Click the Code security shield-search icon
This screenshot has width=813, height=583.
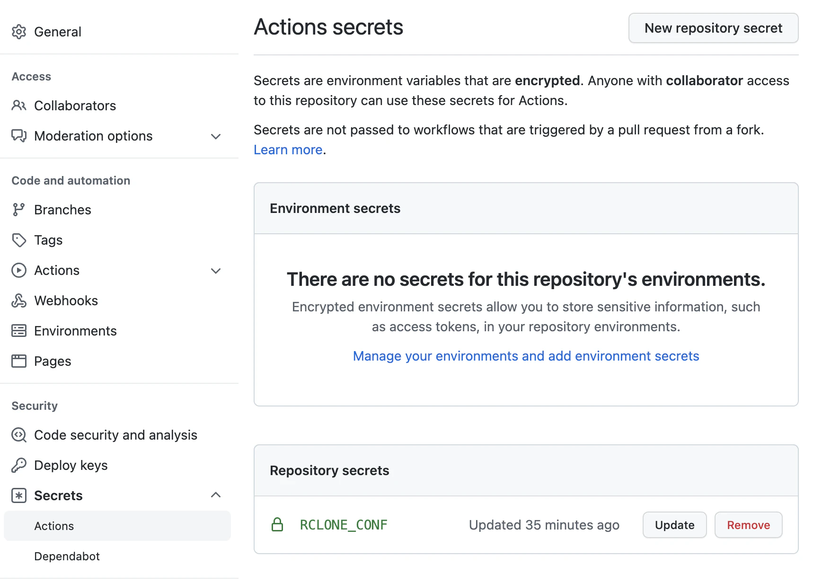tap(19, 435)
